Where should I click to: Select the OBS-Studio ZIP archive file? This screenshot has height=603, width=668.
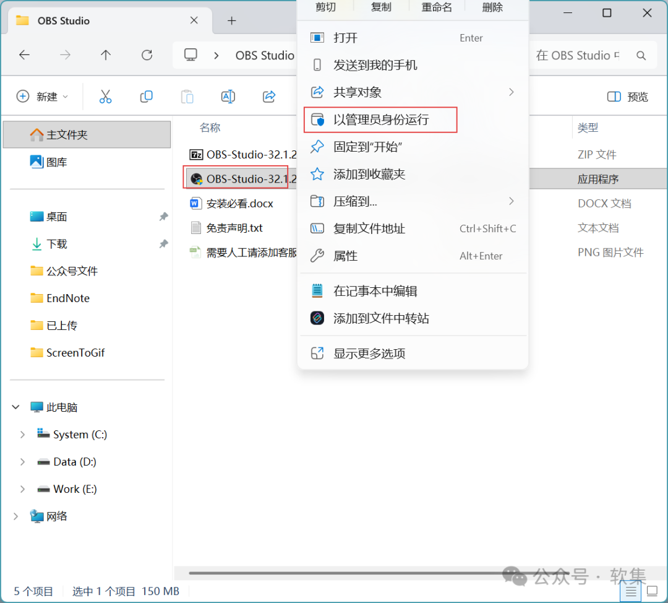(x=243, y=154)
